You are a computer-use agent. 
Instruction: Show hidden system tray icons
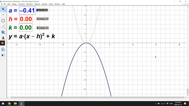click(156, 104)
